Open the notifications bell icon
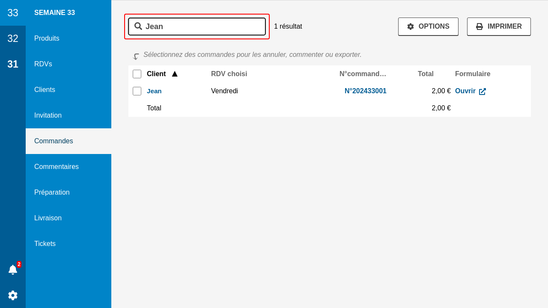This screenshot has height=308, width=548. [13, 269]
